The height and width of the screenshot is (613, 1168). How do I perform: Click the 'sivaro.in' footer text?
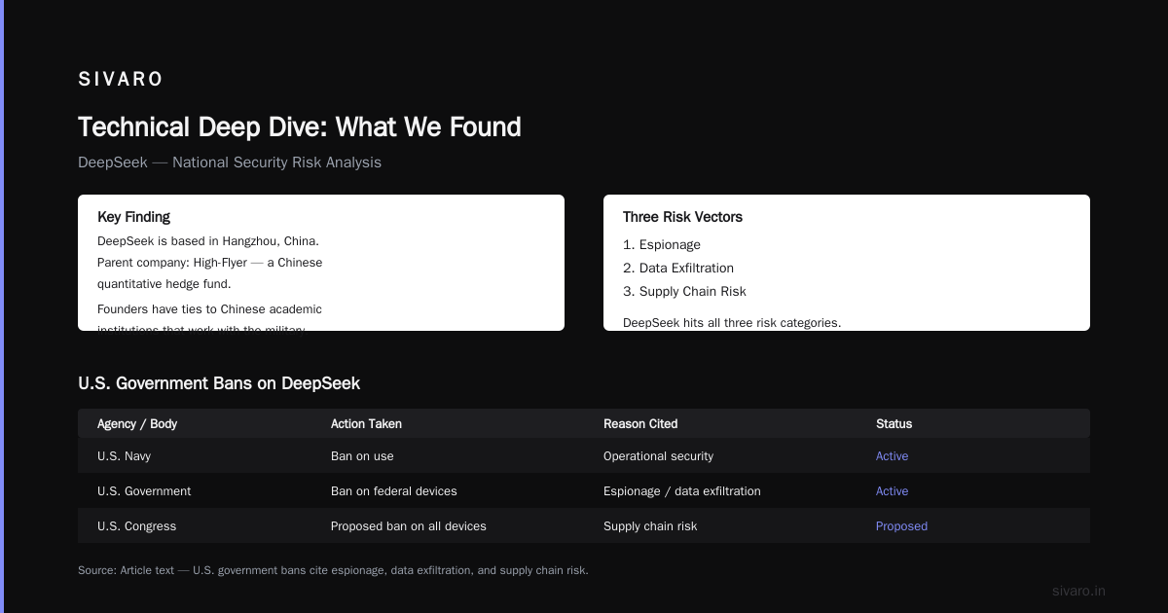tap(1078, 591)
